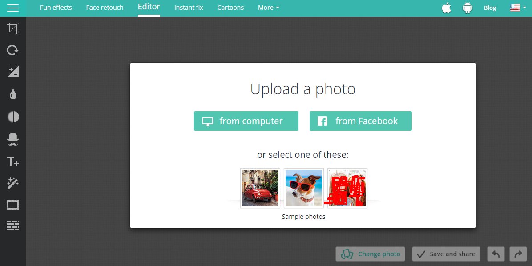Choose the dog with sunglasses sample photo
Screen dimensions: 532x266
coord(304,188)
